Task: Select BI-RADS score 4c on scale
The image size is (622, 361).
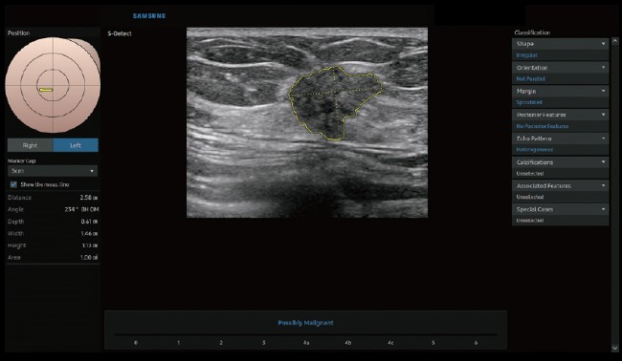Action: (x=390, y=343)
